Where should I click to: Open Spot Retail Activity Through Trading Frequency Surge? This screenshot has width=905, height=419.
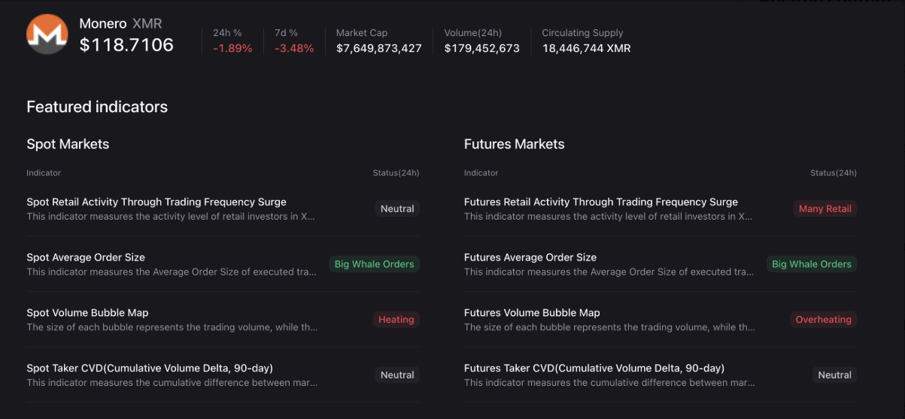coord(156,202)
